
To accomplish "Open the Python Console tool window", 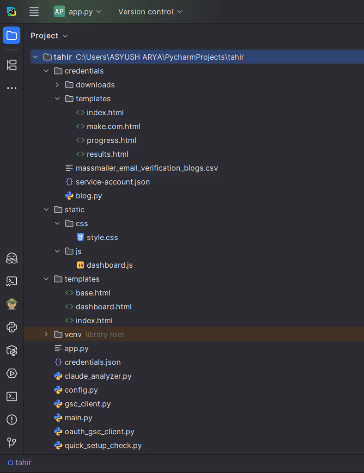I will [x=12, y=327].
